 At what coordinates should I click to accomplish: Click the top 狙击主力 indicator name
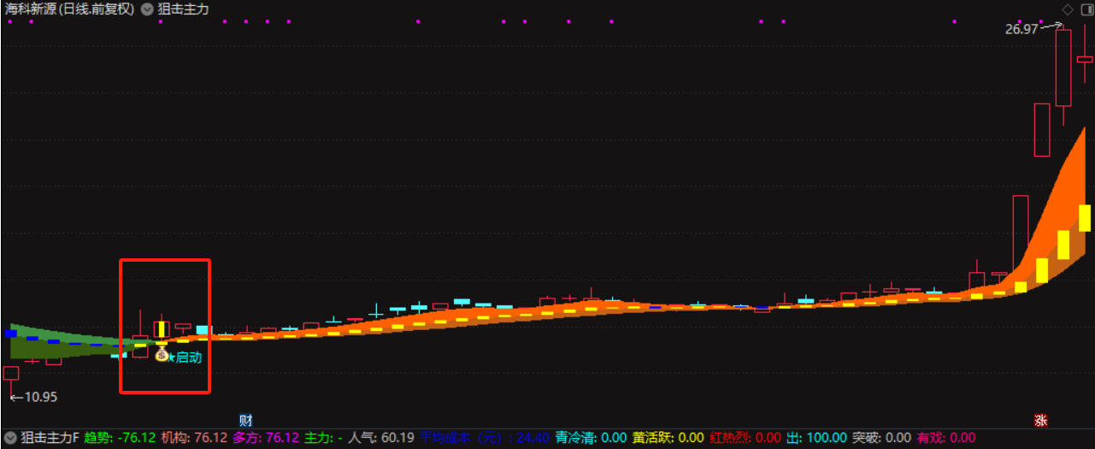(x=183, y=9)
